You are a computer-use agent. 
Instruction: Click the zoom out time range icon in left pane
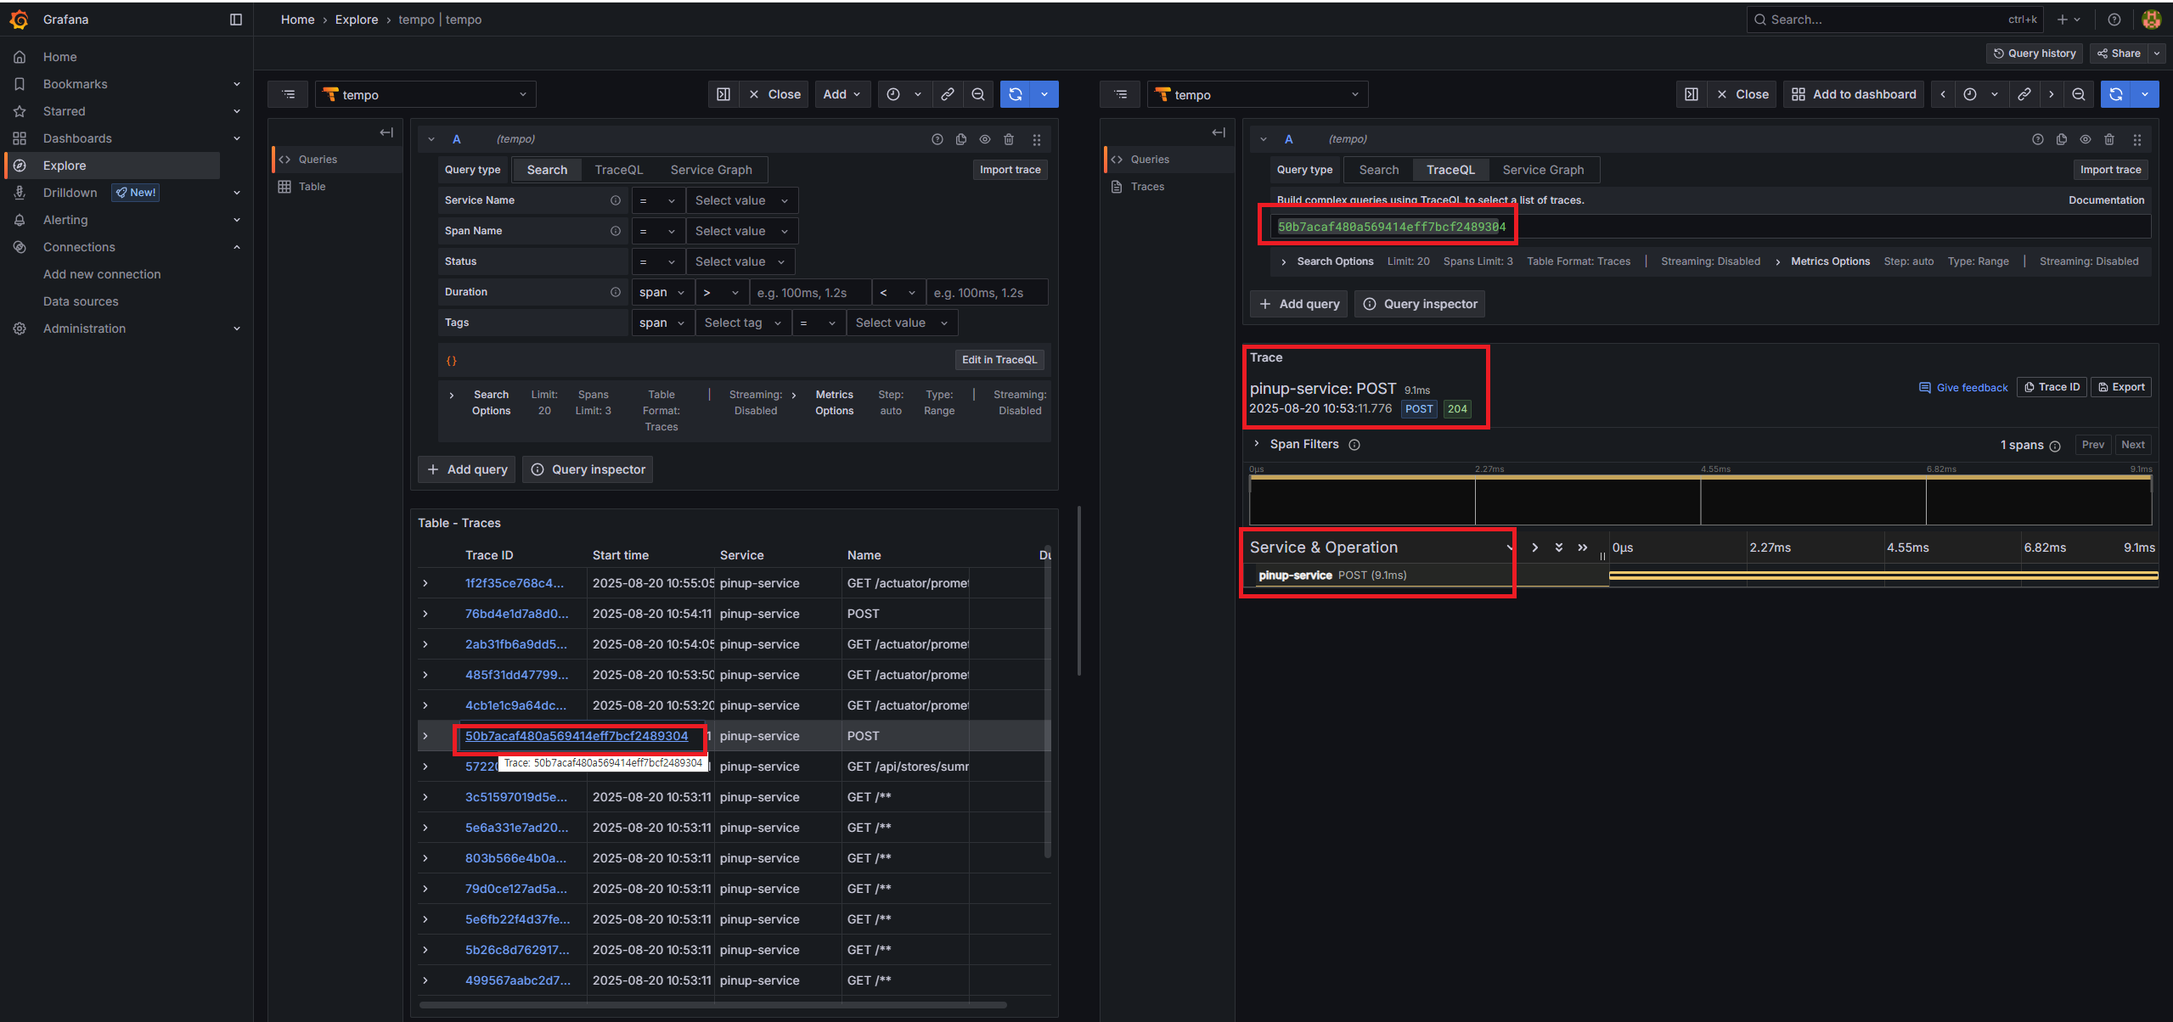(978, 94)
